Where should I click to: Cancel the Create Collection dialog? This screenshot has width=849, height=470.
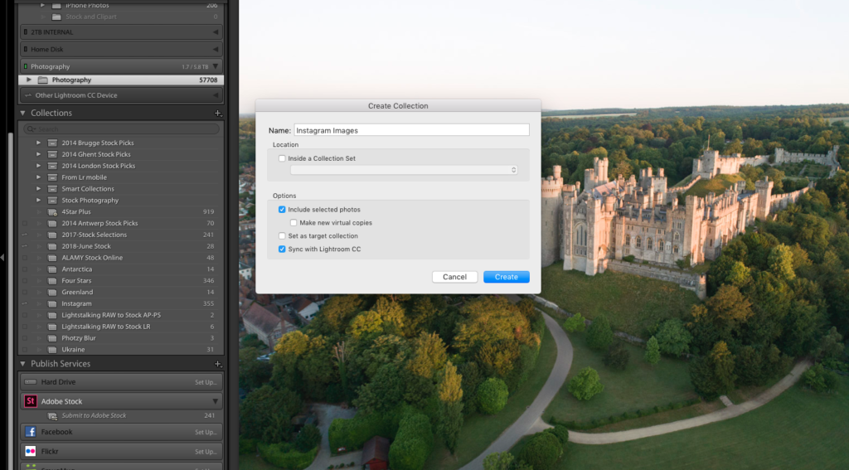(455, 277)
